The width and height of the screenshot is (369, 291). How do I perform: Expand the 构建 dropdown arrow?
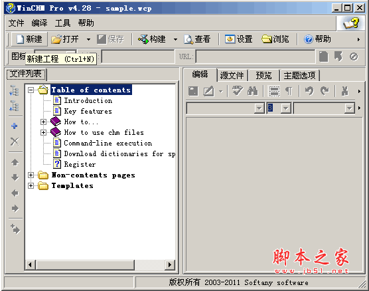[x=175, y=39]
